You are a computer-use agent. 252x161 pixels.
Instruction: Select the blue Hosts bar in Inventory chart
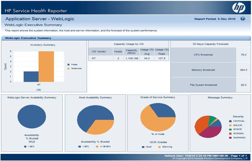[31, 77]
